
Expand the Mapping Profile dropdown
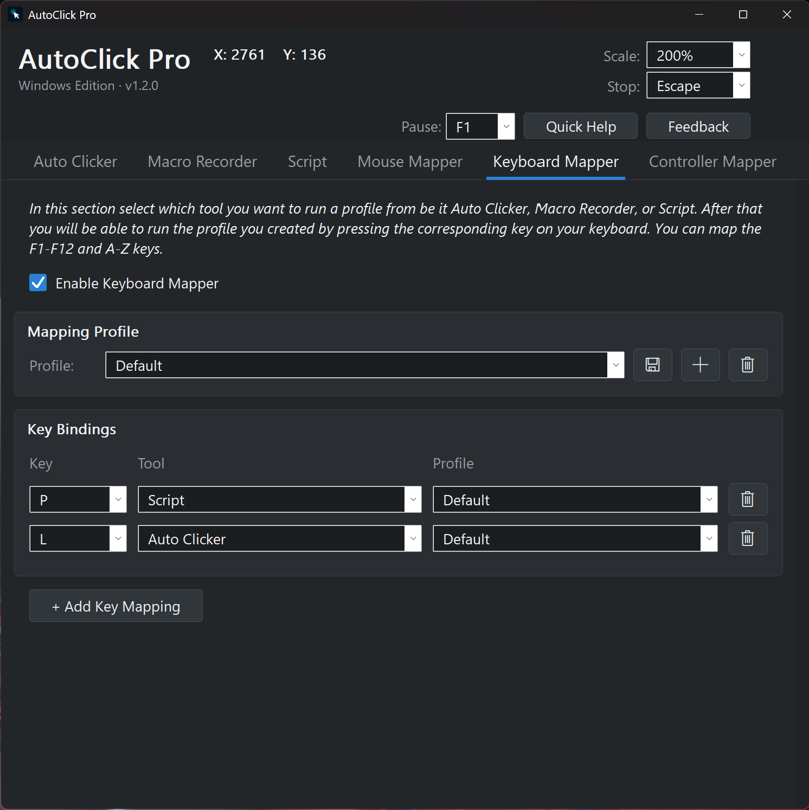[x=365, y=365]
